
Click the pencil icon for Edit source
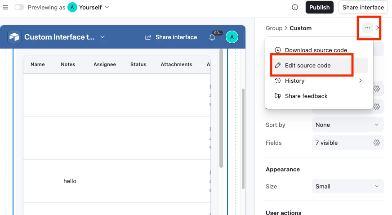[x=277, y=65]
